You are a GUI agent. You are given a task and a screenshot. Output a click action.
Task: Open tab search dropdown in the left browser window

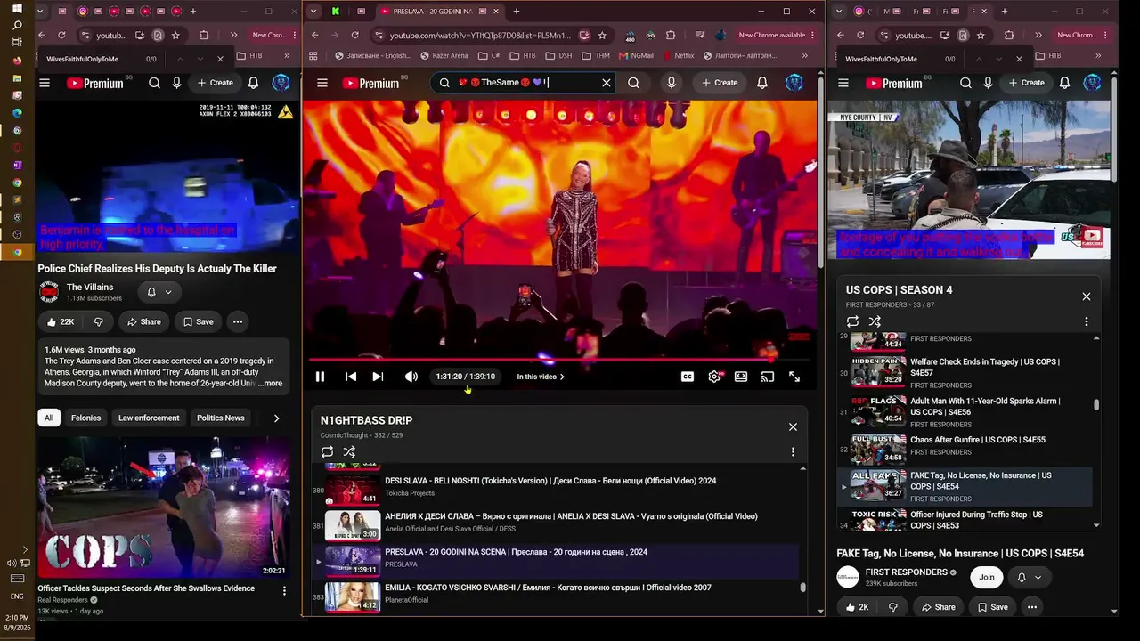41,12
